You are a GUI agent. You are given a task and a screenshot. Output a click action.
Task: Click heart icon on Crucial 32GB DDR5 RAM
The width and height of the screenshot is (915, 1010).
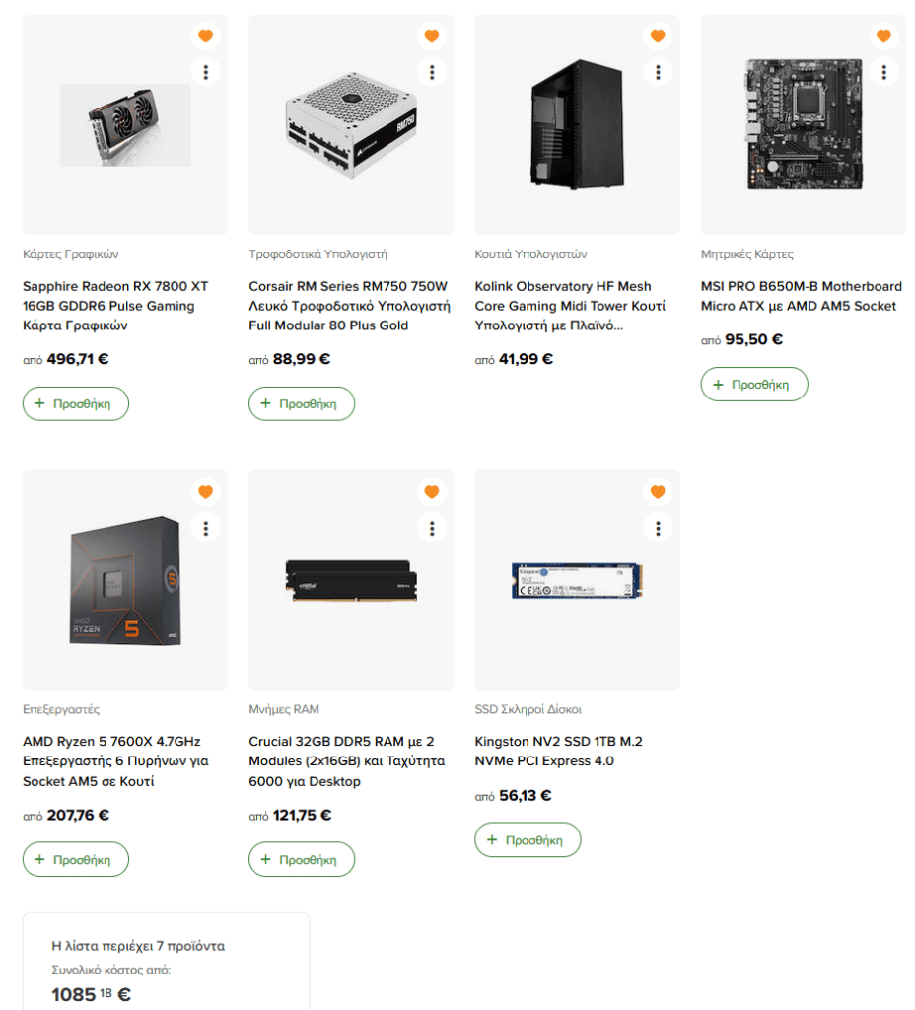click(432, 492)
